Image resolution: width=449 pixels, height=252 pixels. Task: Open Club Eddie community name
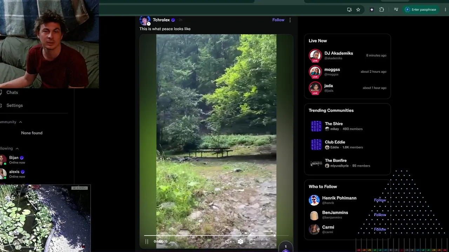pyautogui.click(x=335, y=142)
